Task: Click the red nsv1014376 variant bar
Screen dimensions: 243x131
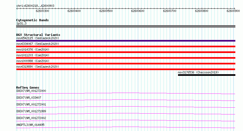Action: coord(126,52)
